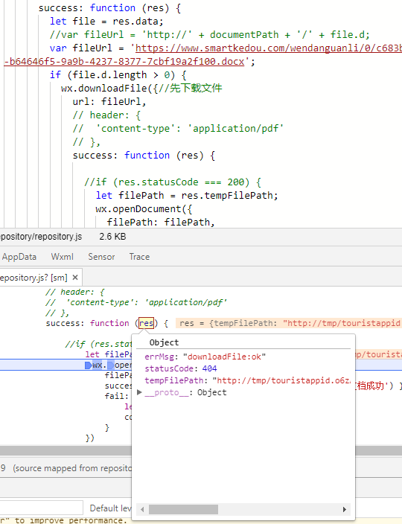Open the Wxml tab

coord(62,257)
